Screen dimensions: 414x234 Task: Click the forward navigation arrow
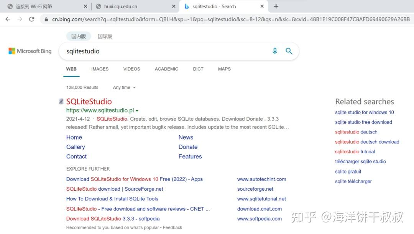coord(20,18)
